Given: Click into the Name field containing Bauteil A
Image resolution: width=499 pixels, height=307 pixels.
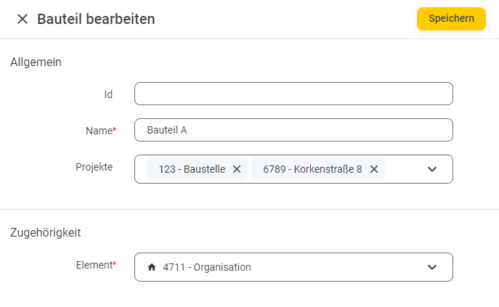Looking at the screenshot, I should [x=293, y=130].
